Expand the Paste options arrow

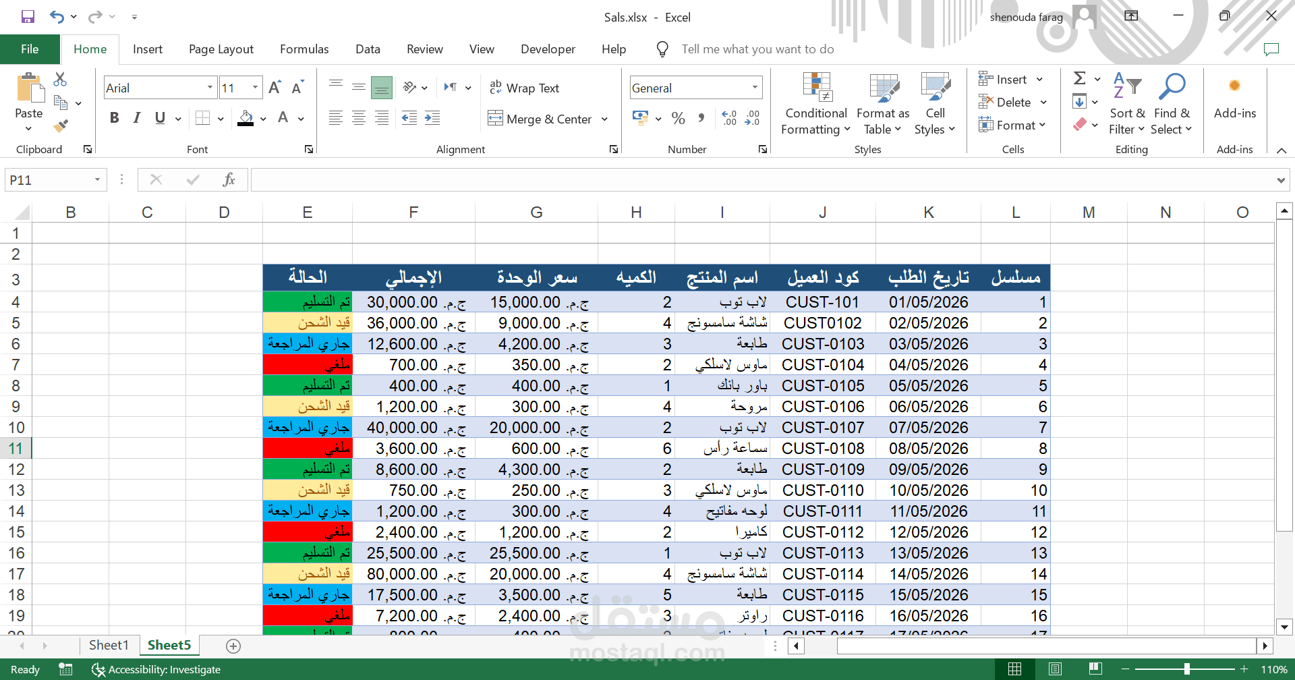tap(28, 129)
